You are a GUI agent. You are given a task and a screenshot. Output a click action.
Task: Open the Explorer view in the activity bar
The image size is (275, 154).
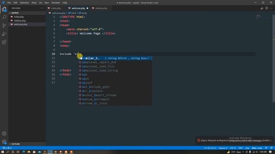click(4, 9)
